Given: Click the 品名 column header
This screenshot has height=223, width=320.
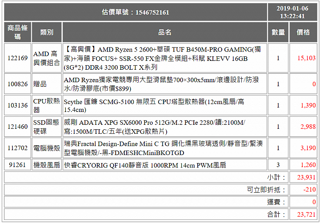Looking at the screenshot, I should [x=165, y=32].
